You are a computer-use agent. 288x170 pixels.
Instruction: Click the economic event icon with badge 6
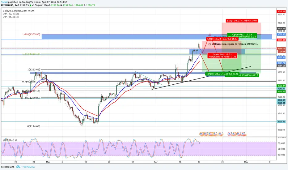[x=239, y=134]
